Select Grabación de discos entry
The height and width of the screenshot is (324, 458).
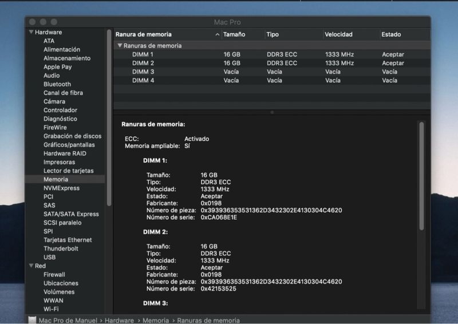click(73, 136)
